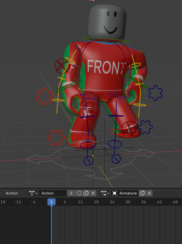Jump to frame 30 on the timeline

128,202
